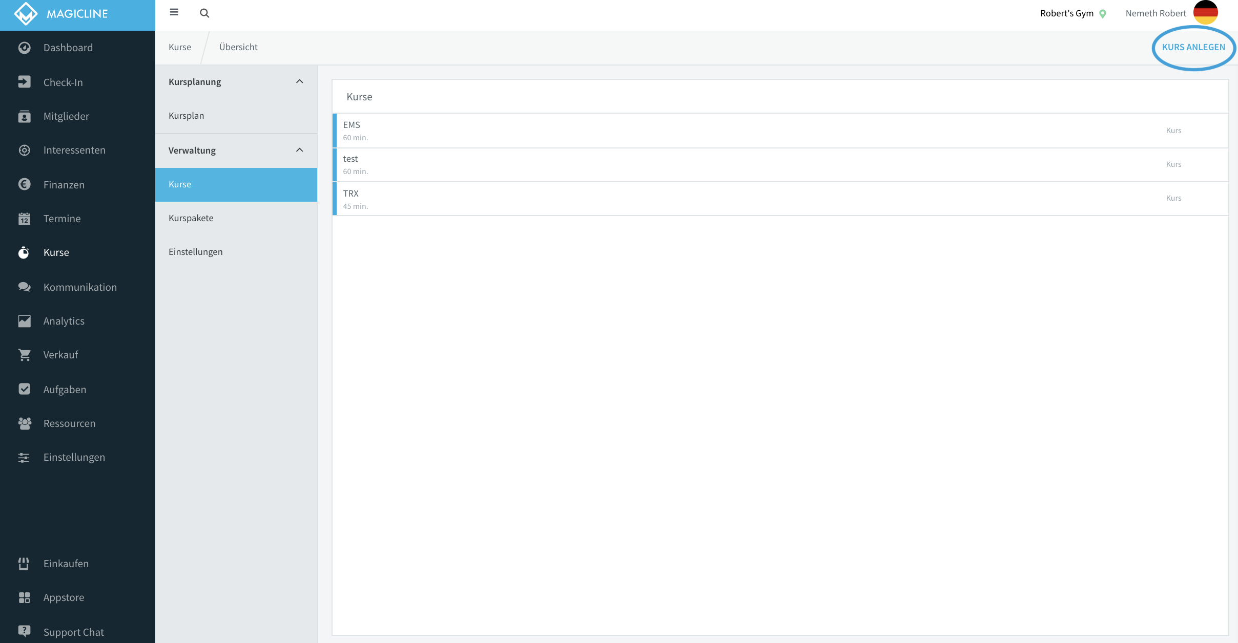Collapse the Verwaltung section chevron
The image size is (1238, 643).
coord(300,150)
